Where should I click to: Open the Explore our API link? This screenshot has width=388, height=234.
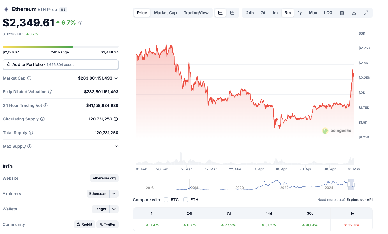359,200
